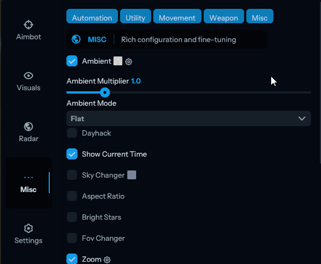
Task: Click the vertical scrollbar on right edge
Action: pos(320,82)
